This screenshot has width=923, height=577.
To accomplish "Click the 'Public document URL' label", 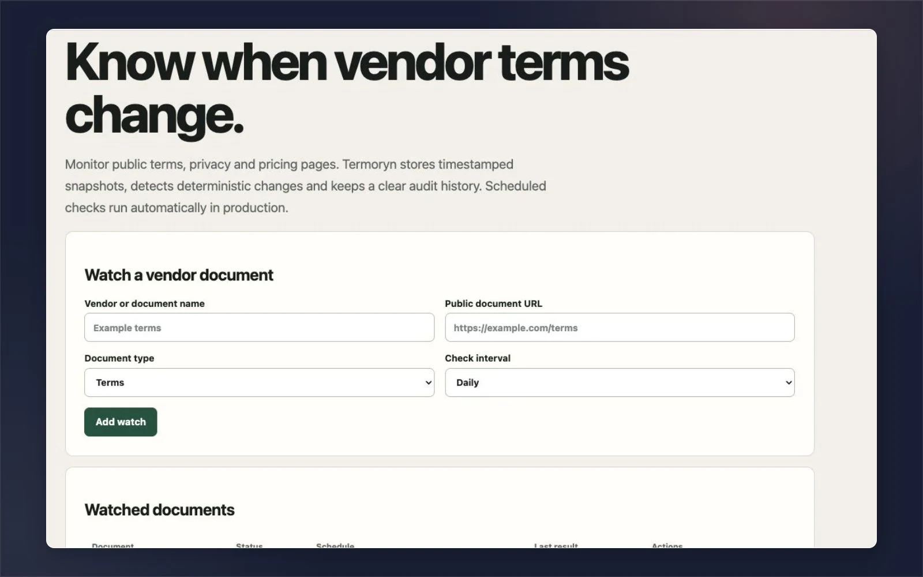I will pos(493,304).
